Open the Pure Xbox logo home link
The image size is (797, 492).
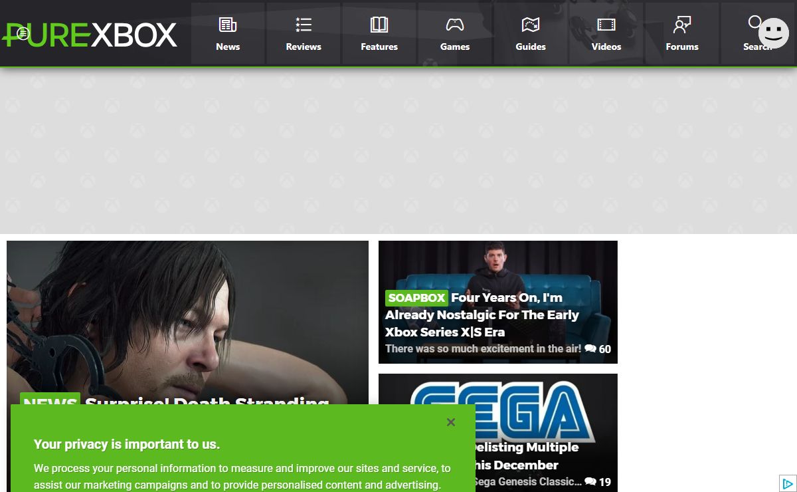[x=90, y=35]
